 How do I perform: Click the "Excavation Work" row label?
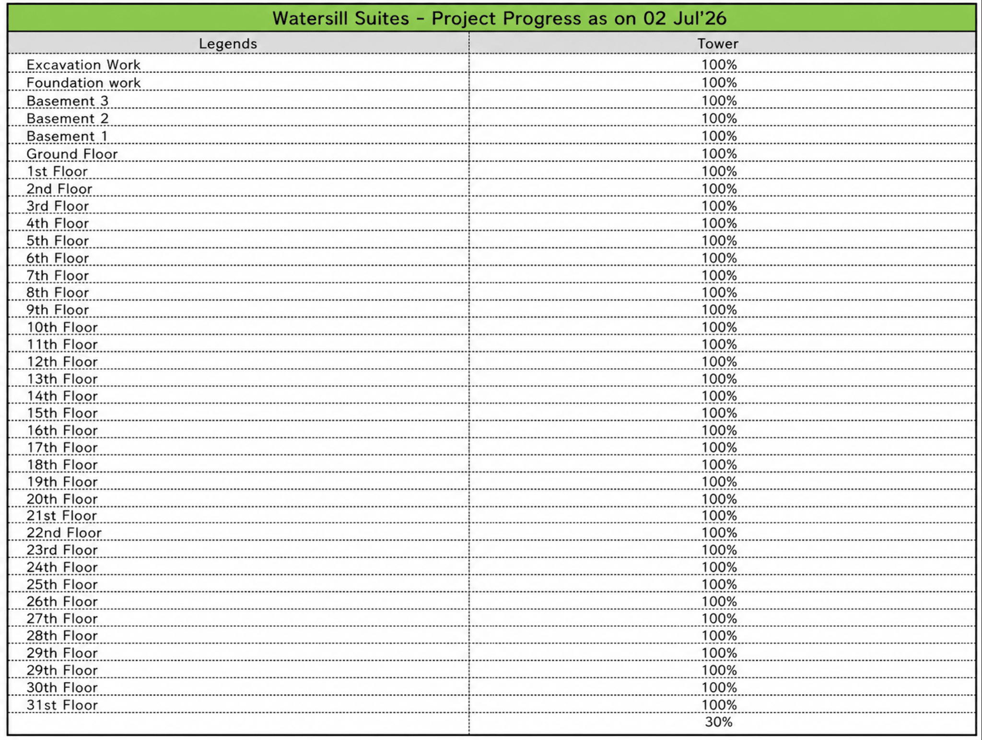[x=83, y=65]
